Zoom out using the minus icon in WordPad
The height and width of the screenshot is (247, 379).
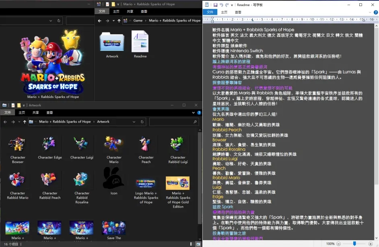coord(339,243)
